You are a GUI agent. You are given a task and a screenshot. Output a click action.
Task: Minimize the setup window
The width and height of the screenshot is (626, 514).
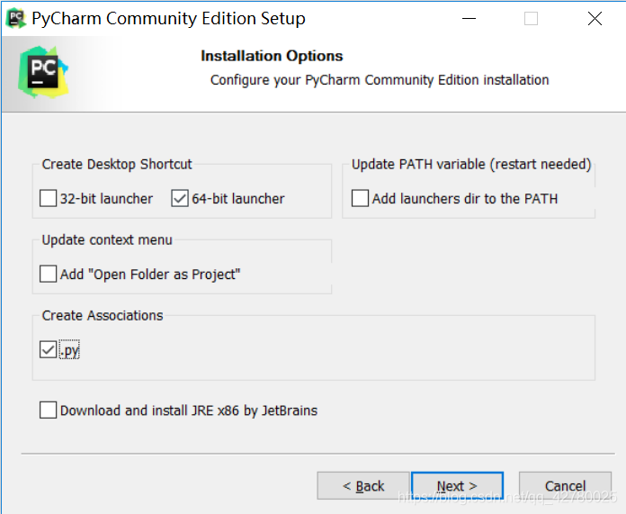click(x=469, y=18)
